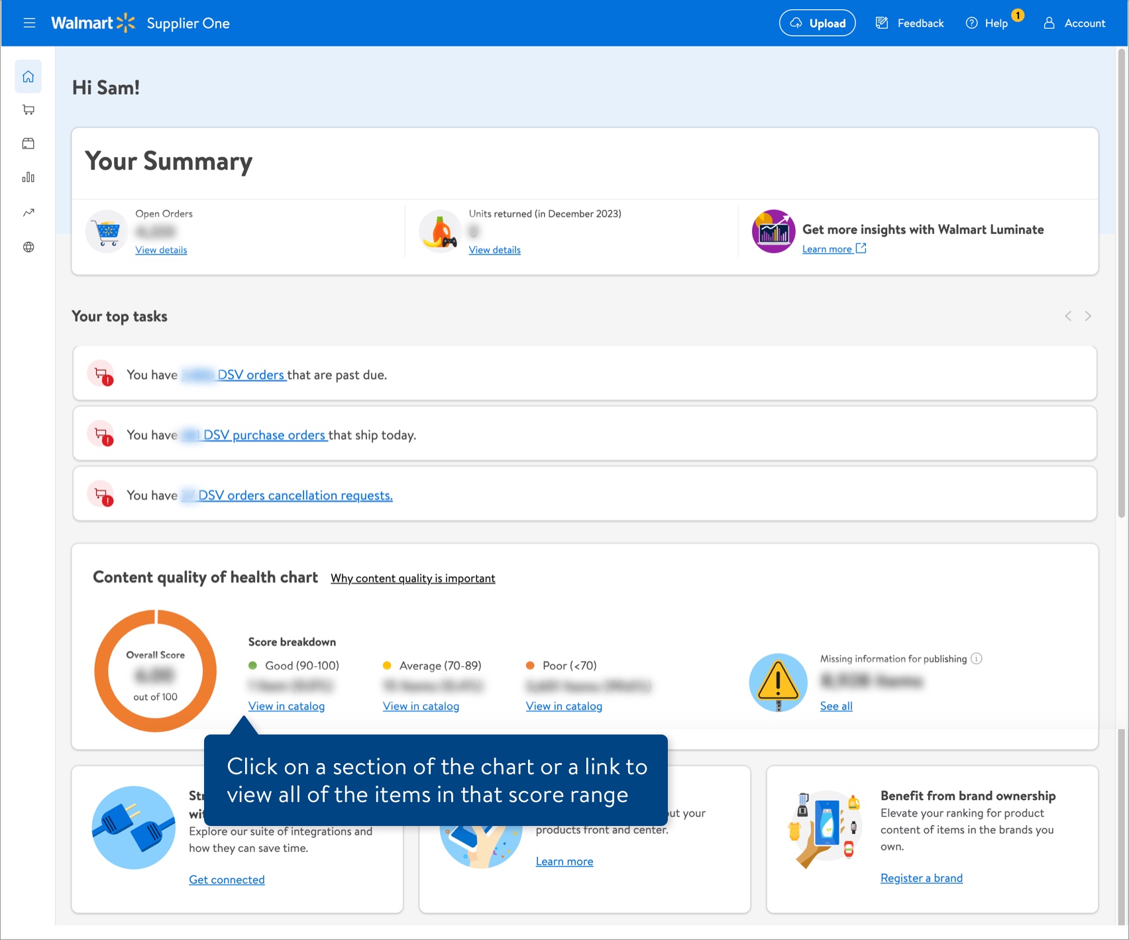The width and height of the screenshot is (1129, 940).
Task: Click the Walmart logo in the header
Action: coord(93,22)
